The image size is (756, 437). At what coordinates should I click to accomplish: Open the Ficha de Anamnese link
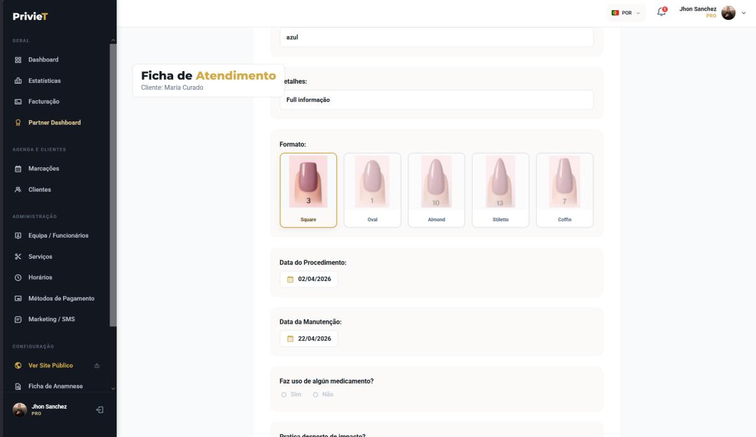click(x=55, y=386)
